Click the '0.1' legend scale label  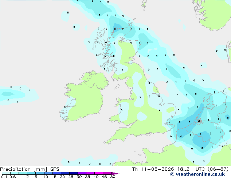[4, 177]
